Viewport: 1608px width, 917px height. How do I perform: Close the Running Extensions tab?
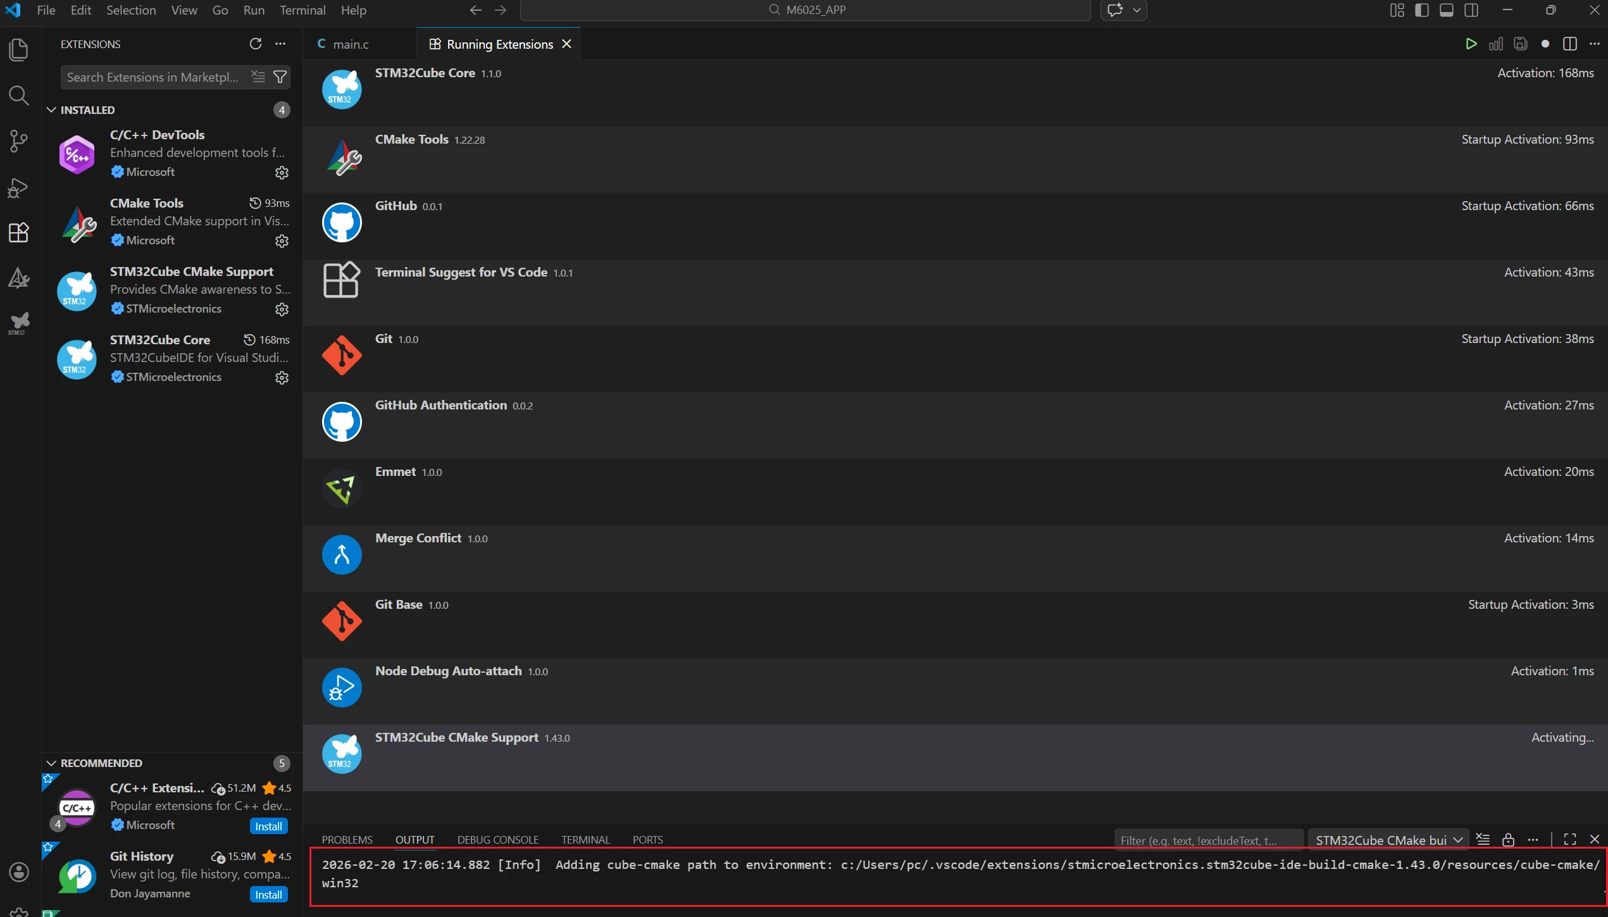coord(566,44)
